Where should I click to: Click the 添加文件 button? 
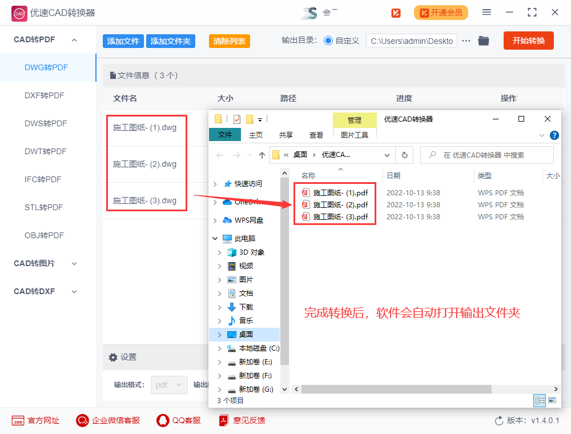[x=123, y=41]
